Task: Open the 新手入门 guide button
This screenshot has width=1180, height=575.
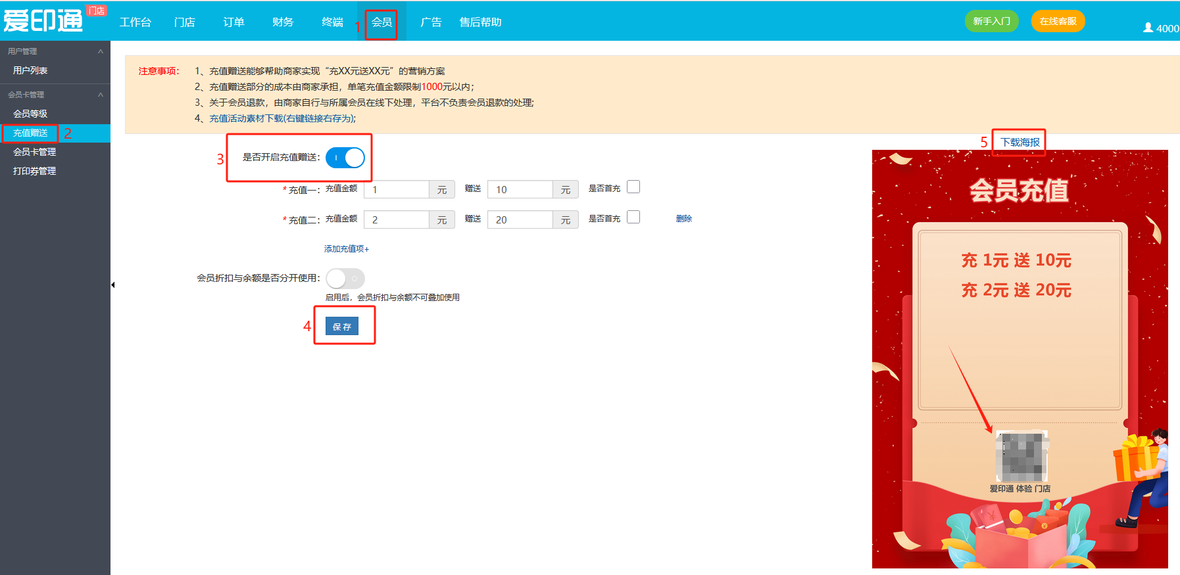Action: [x=991, y=21]
